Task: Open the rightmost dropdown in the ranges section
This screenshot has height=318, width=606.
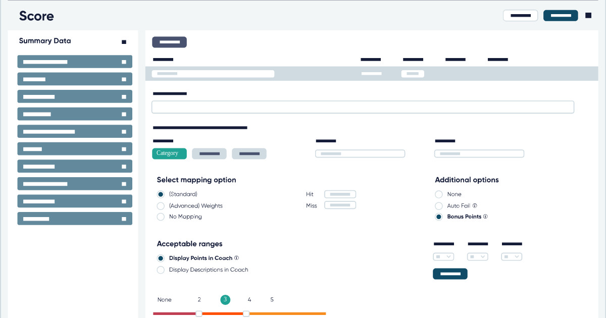Action: (512, 256)
